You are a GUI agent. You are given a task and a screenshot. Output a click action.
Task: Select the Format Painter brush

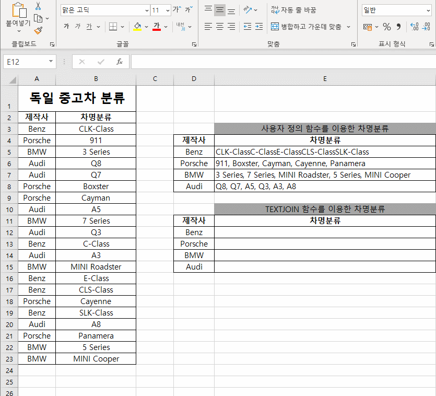(x=38, y=30)
